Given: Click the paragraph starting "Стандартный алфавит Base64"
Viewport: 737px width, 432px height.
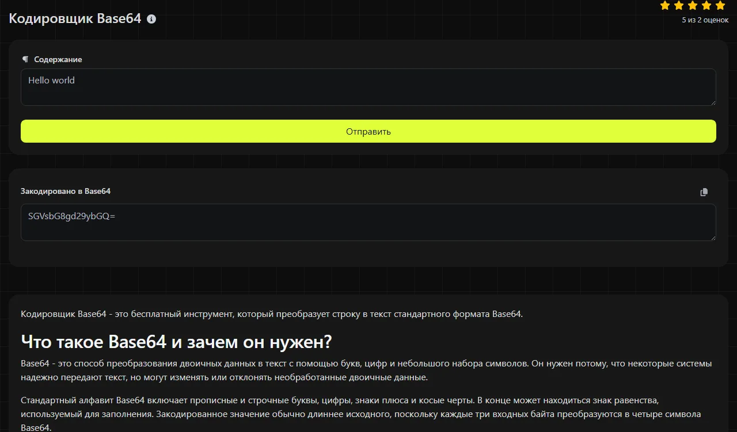Looking at the screenshot, I should 360,414.
